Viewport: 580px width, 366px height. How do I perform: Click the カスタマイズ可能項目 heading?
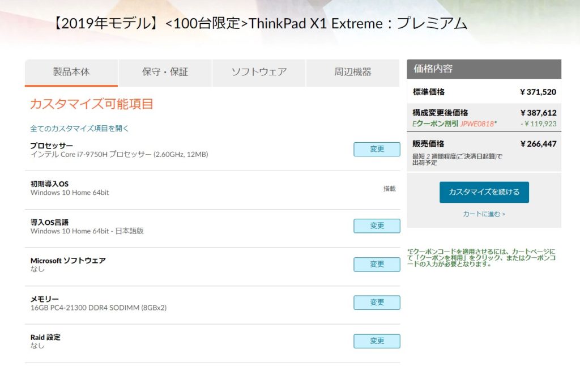(91, 104)
